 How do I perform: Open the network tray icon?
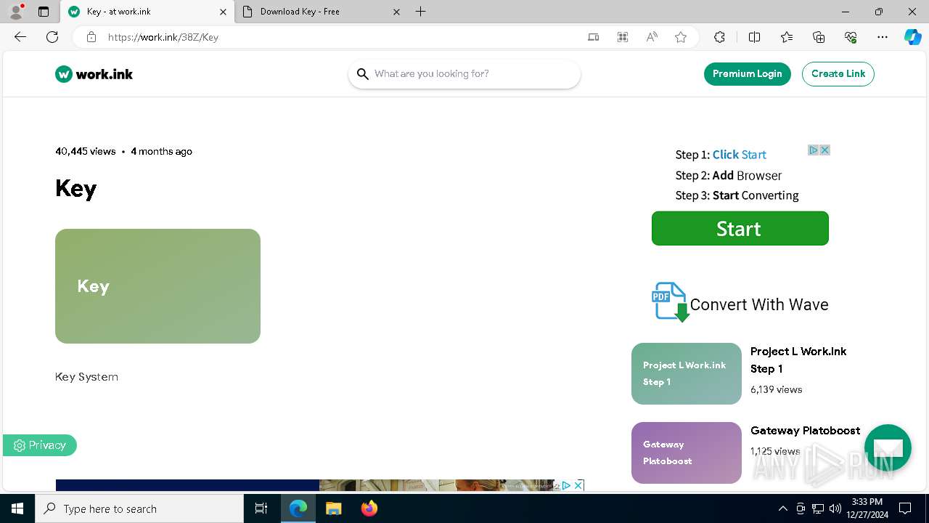(x=818, y=508)
